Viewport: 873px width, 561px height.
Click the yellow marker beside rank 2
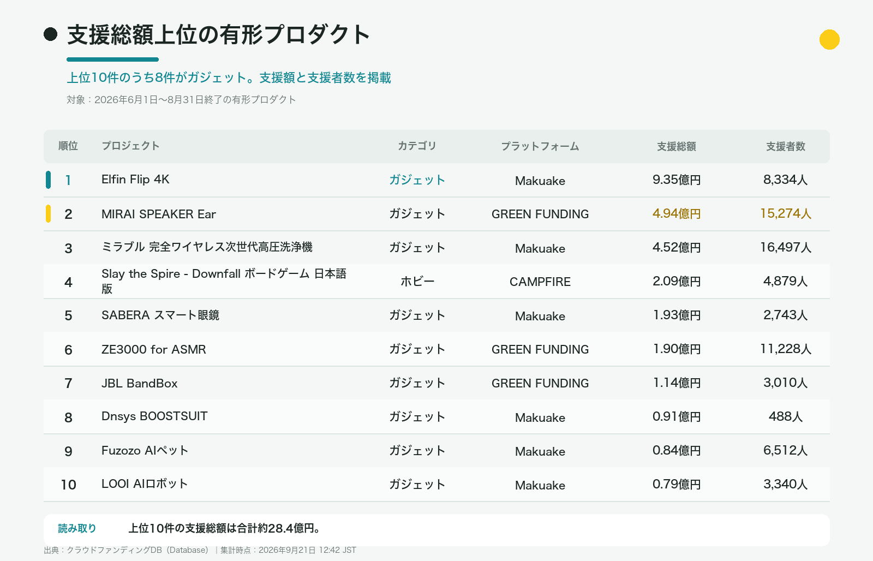tap(49, 214)
